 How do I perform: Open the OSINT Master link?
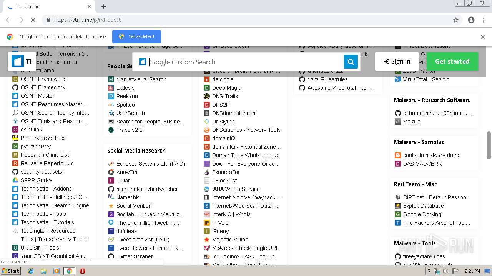[38, 96]
